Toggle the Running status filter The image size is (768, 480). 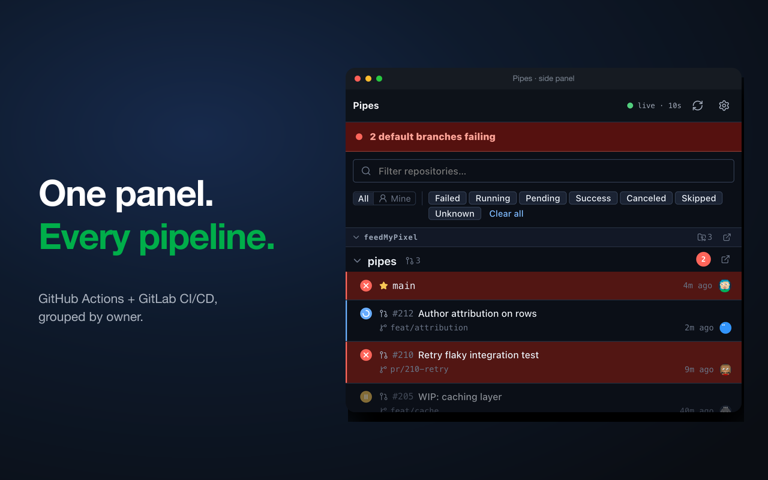click(x=493, y=198)
